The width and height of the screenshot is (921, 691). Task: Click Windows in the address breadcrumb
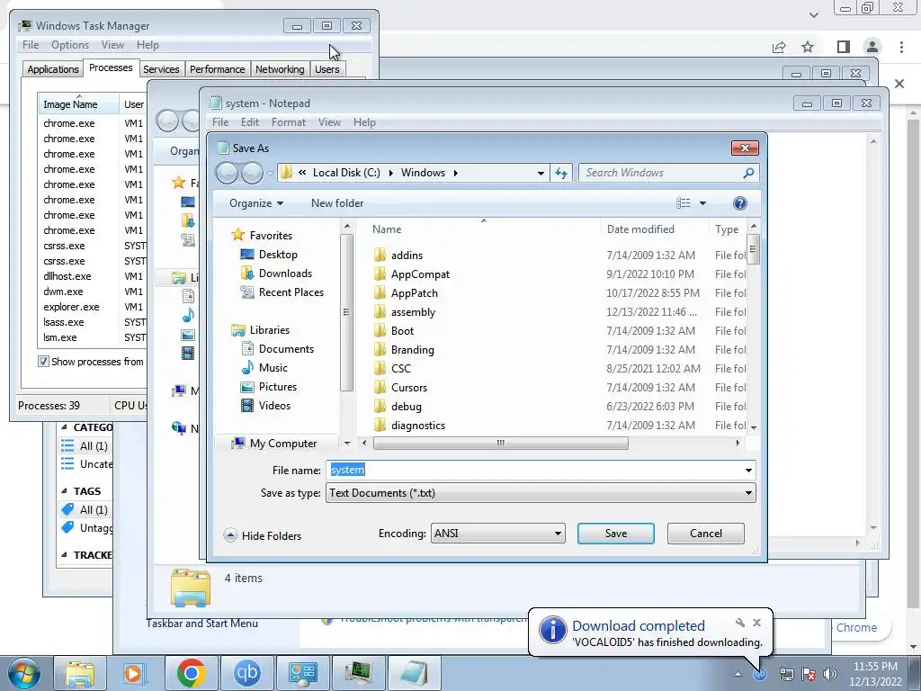(x=423, y=173)
